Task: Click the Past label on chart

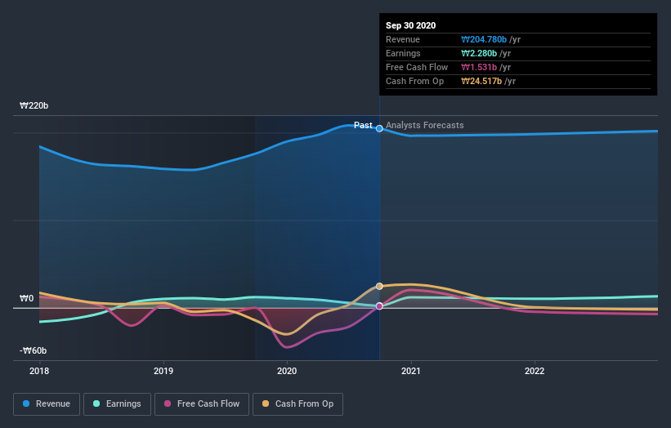Action: pyautogui.click(x=363, y=125)
